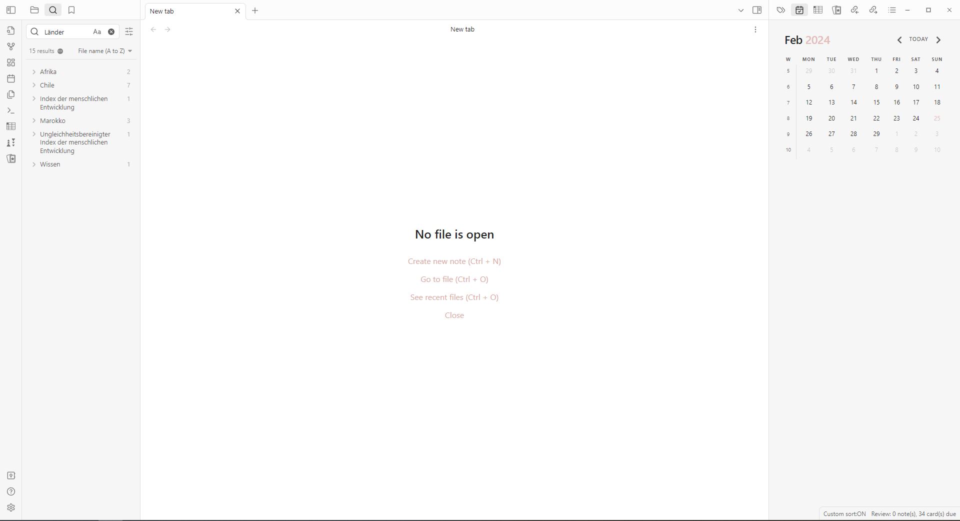The width and height of the screenshot is (960, 521).
Task: Click the custom sort ribbon icon
Action: [x=11, y=142]
